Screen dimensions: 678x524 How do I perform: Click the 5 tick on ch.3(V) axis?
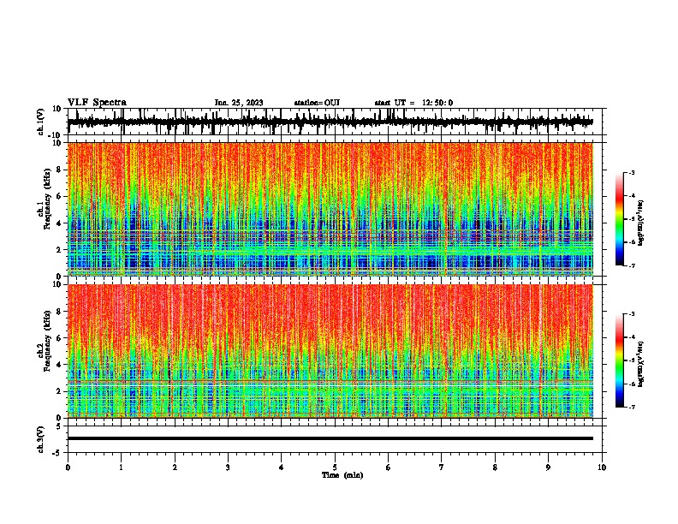point(60,426)
